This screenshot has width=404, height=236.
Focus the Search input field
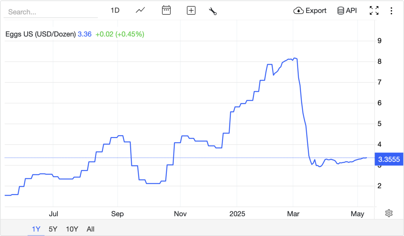[51, 12]
